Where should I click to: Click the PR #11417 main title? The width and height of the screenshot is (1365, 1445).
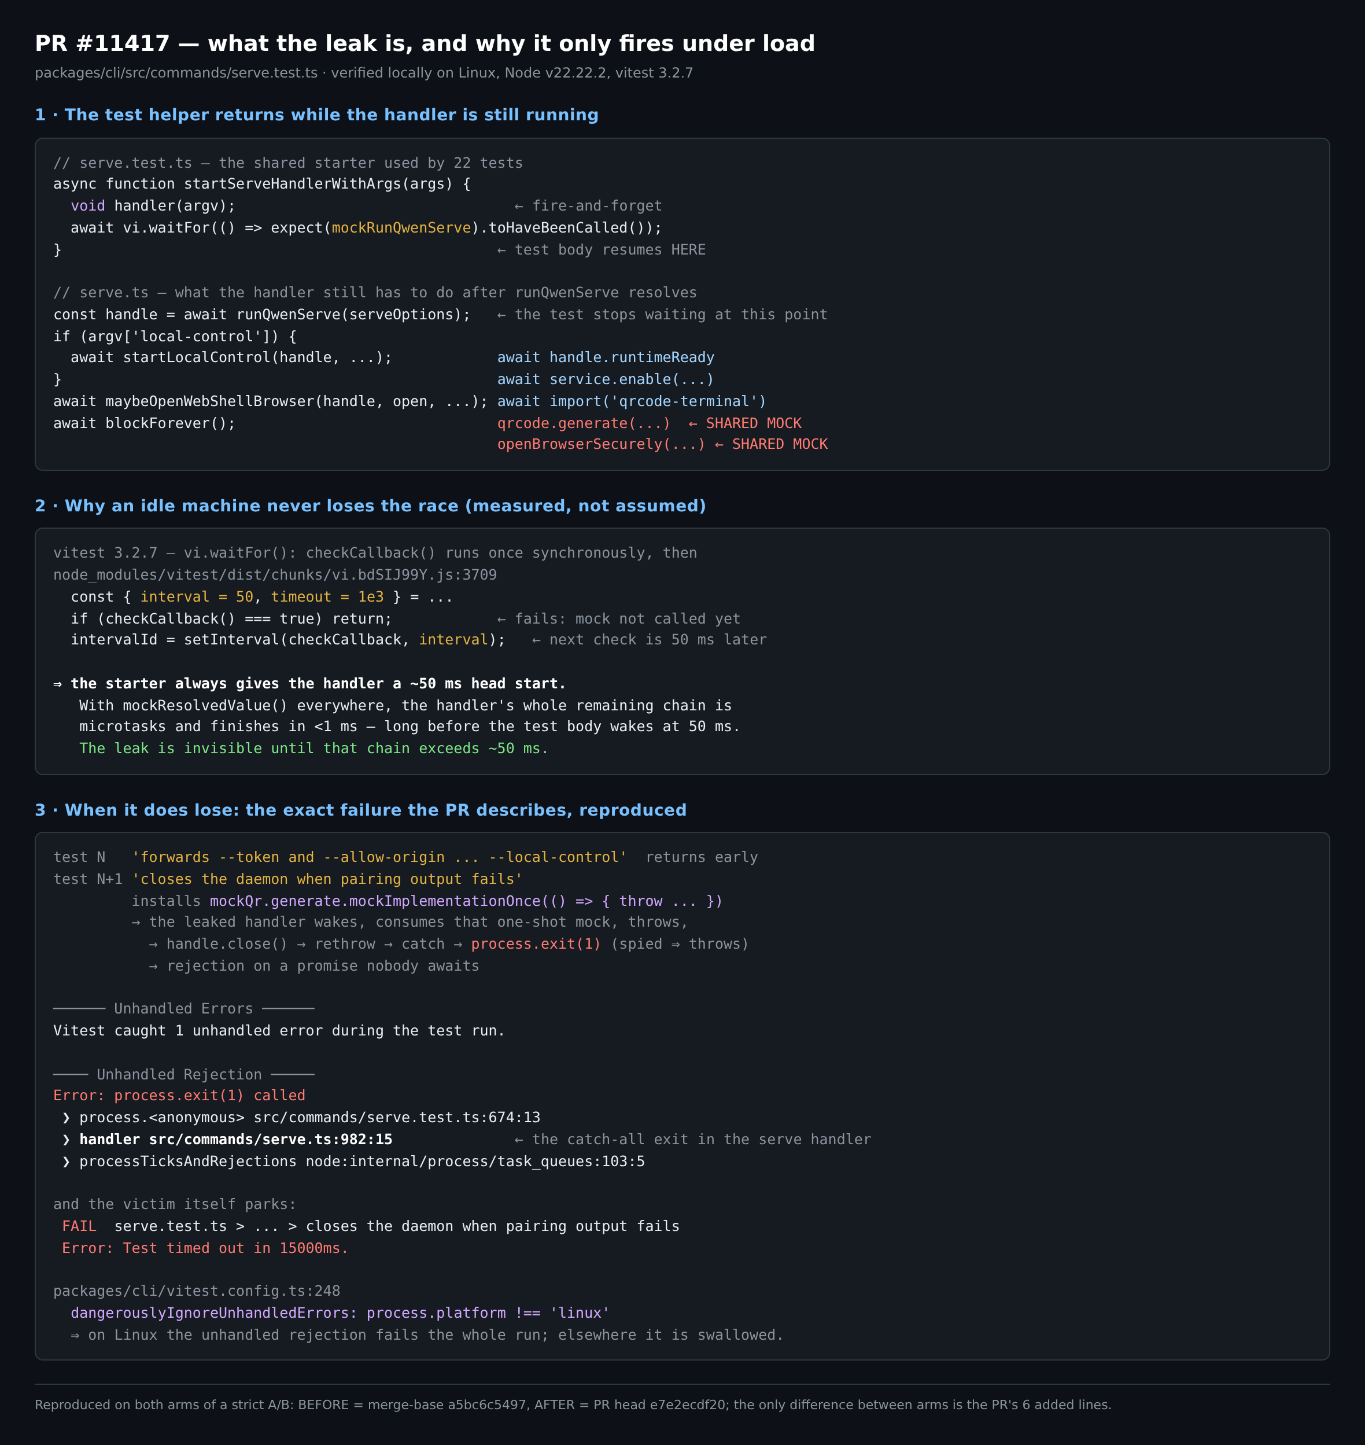point(425,43)
